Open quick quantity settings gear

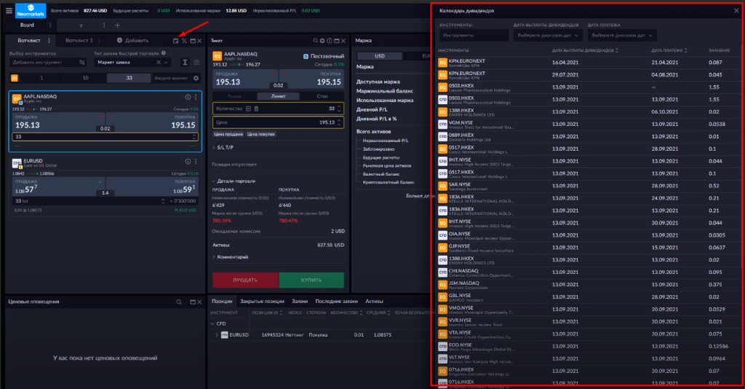point(196,78)
